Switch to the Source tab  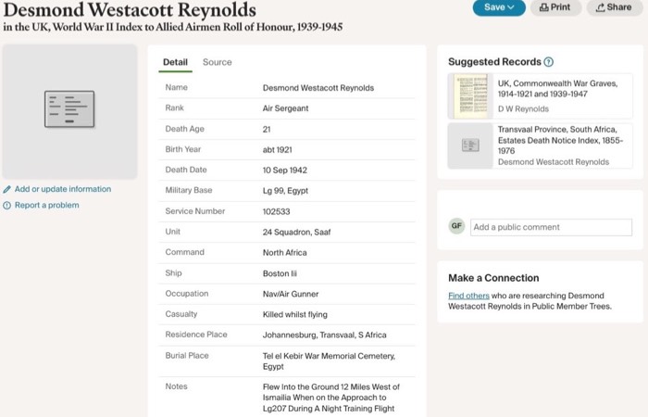coord(218,62)
